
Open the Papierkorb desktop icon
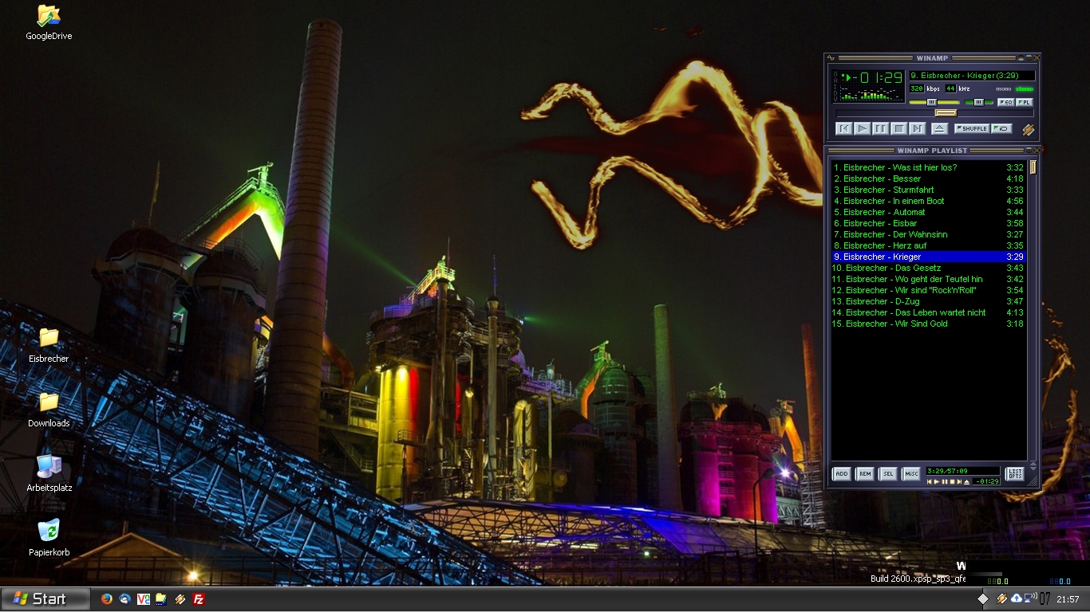49,532
